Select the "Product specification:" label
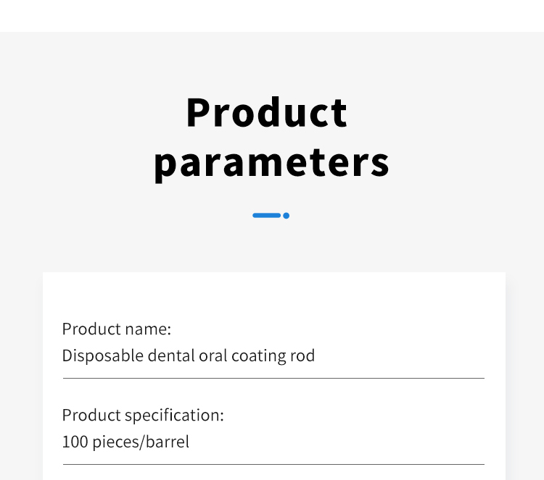This screenshot has width=544, height=480. pos(143,416)
